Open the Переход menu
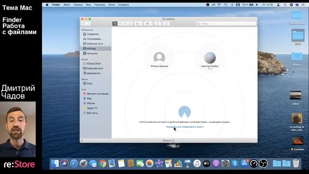 coord(99,5)
